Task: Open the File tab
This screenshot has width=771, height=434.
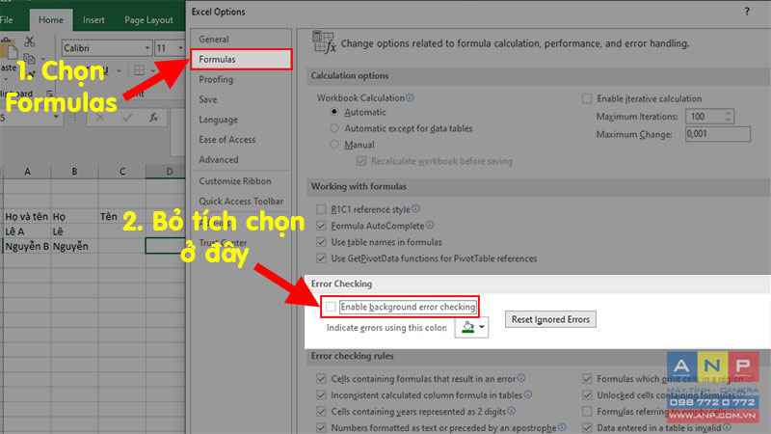Action: click(7, 19)
